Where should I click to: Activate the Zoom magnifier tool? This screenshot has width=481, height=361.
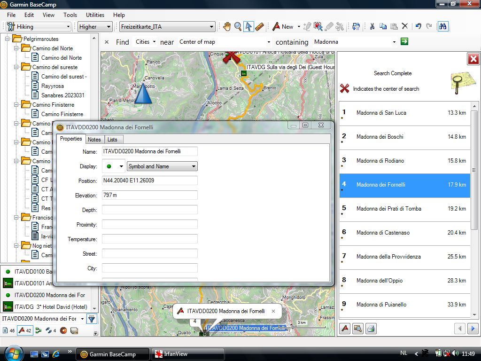tap(238, 27)
